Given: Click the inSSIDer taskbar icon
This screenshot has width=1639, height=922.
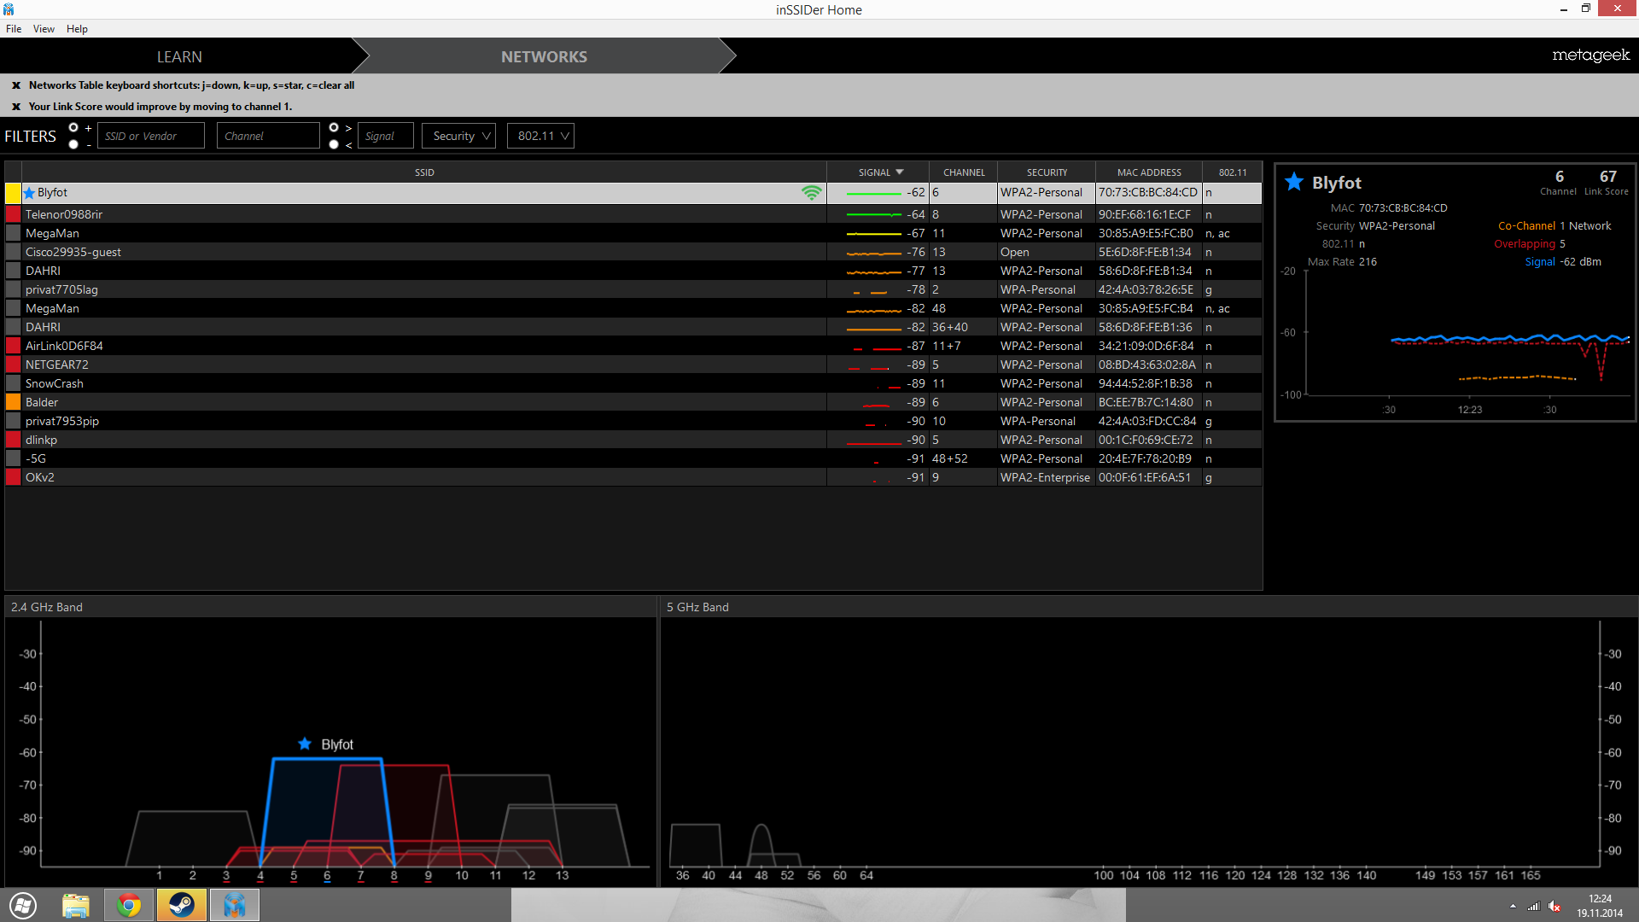Looking at the screenshot, I should 235,905.
